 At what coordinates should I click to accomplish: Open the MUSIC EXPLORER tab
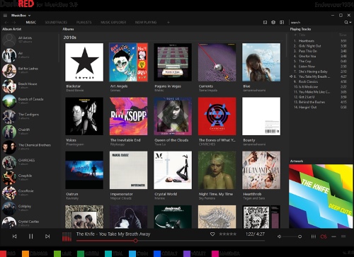tap(113, 23)
